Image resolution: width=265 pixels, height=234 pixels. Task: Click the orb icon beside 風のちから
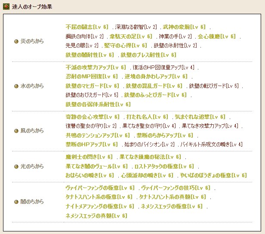(x=16, y=131)
